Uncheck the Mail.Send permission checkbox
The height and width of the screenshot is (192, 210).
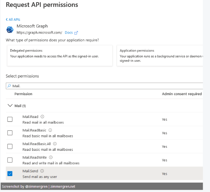[x=10, y=173]
